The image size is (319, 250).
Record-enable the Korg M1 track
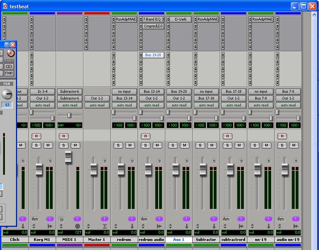click(36, 136)
